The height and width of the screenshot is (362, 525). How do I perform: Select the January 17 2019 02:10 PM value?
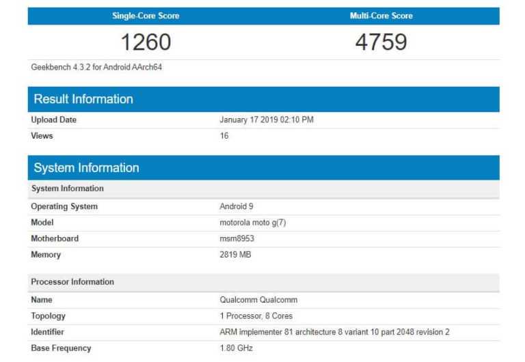click(267, 120)
